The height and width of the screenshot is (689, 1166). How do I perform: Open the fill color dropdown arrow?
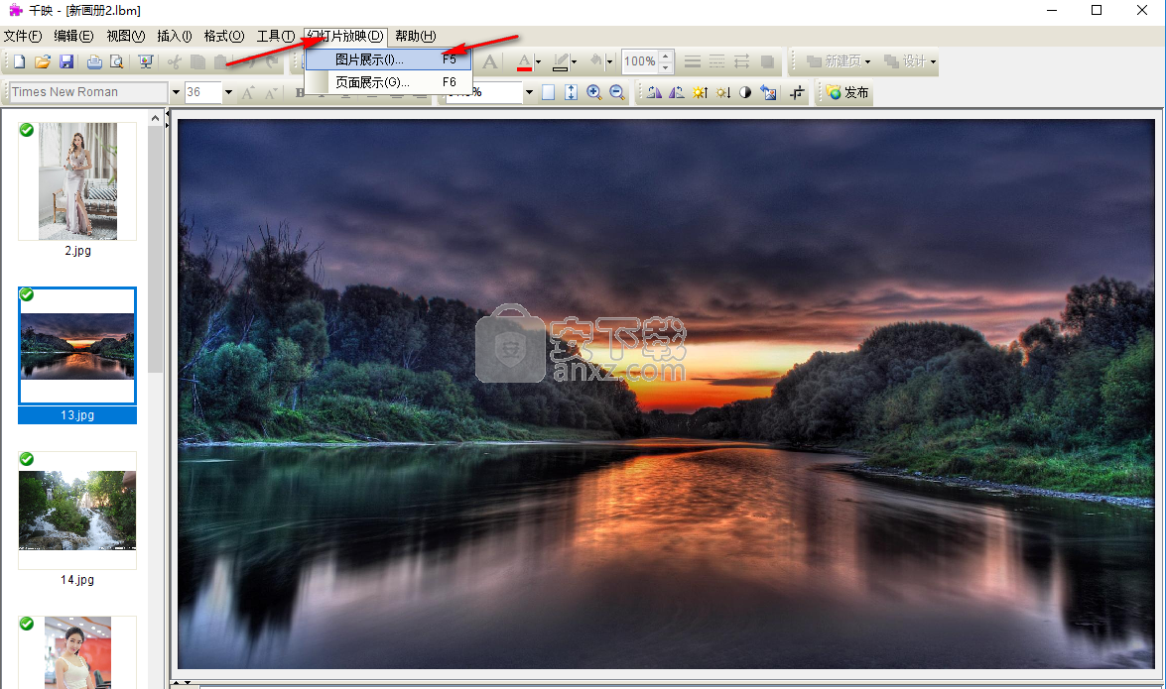(x=609, y=61)
